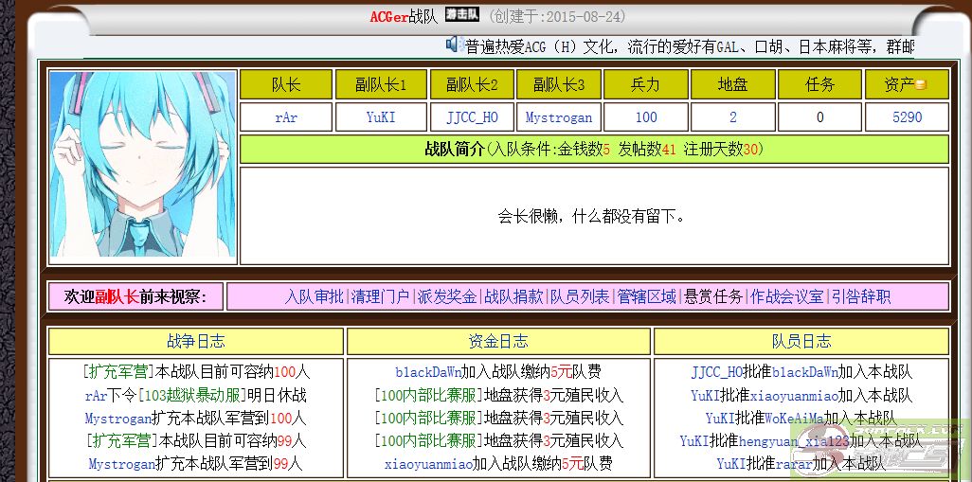The height and width of the screenshot is (482, 972).
Task: Click the 游击队 badge beside team name
Action: click(x=461, y=15)
